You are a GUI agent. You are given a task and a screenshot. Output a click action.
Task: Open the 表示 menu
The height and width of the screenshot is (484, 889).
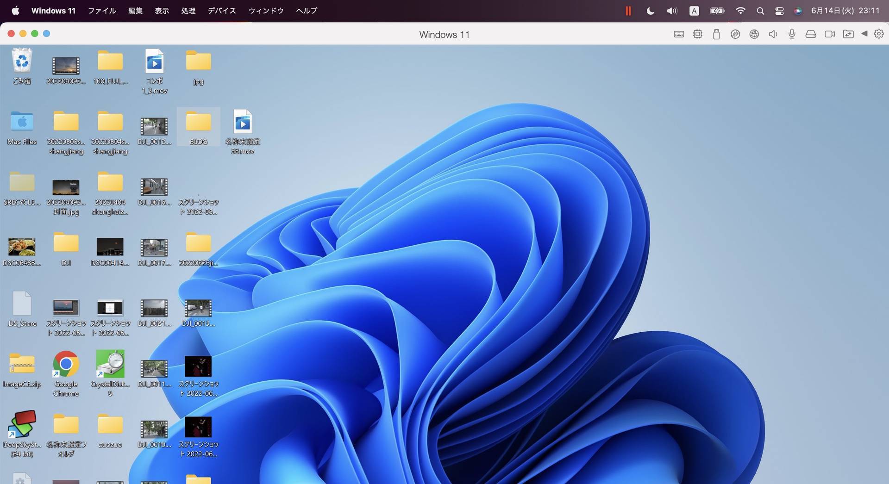click(162, 11)
